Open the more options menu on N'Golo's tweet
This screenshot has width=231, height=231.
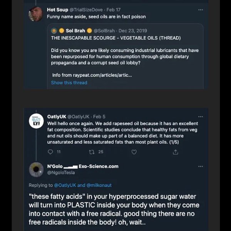pyautogui.click(x=200, y=166)
